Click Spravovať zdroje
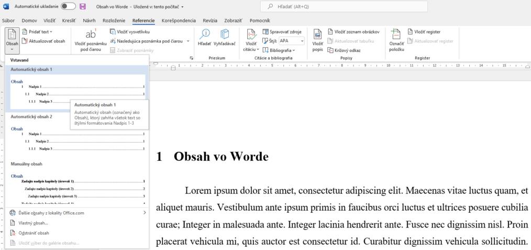Viewport: 531px width, 250px height. (282, 32)
